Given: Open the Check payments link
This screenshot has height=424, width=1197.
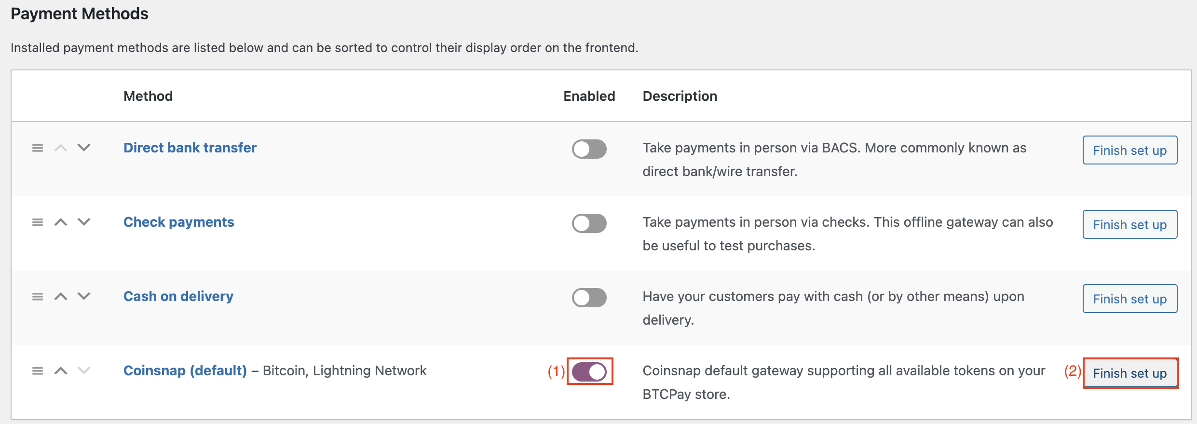Looking at the screenshot, I should point(178,222).
